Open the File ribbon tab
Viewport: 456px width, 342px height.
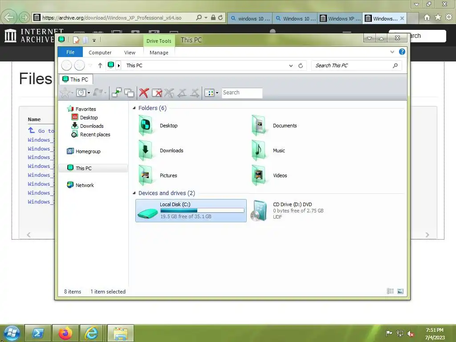point(70,52)
